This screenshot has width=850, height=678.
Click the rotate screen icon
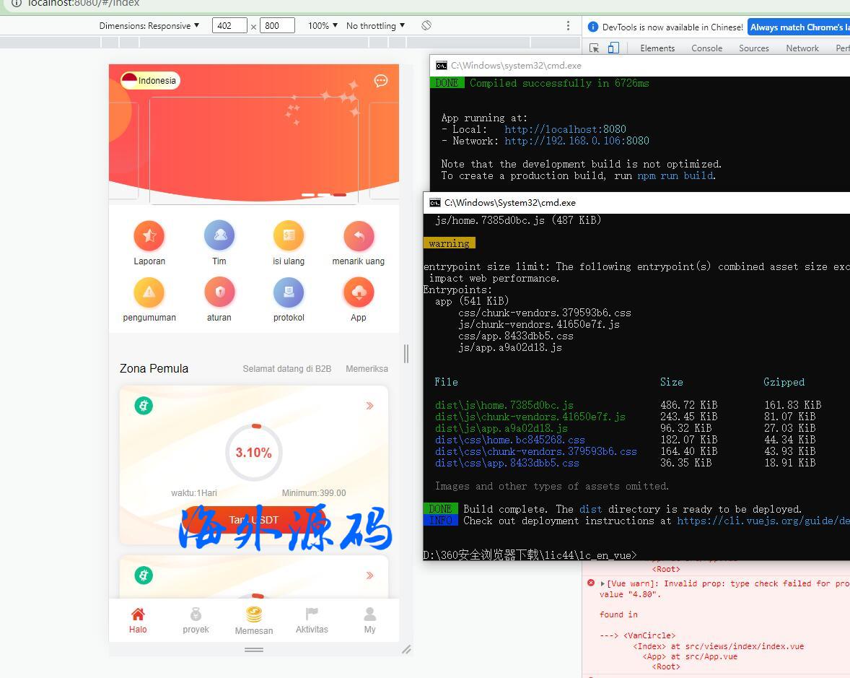click(x=426, y=26)
